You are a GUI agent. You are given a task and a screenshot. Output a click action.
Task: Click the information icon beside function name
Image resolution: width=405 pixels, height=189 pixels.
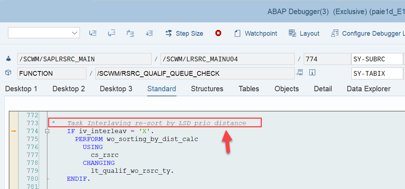point(312,73)
